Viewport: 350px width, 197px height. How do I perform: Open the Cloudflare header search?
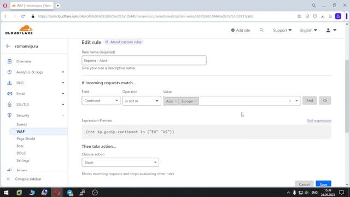[x=261, y=30]
